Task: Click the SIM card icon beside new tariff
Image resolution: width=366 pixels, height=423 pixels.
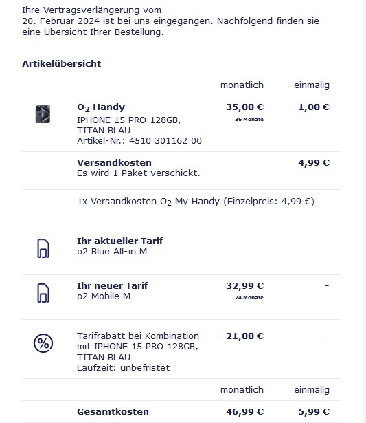Action: click(43, 293)
